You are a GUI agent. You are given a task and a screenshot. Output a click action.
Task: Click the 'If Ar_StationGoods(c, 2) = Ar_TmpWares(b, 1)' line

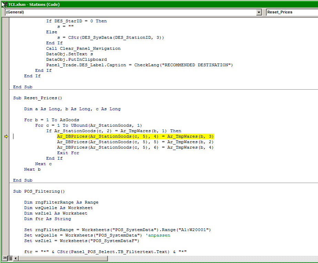[x=114, y=131]
